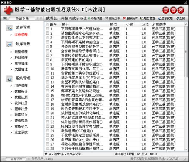The height and width of the screenshot is (162, 189).
Task: Click 数据备份 in the sidebar
Action: [x=21, y=91]
